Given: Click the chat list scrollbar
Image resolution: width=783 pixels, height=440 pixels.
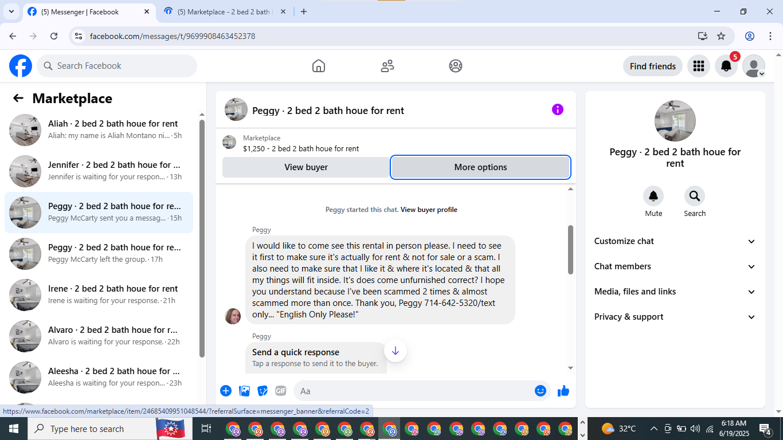Looking at the screenshot, I should [x=202, y=238].
